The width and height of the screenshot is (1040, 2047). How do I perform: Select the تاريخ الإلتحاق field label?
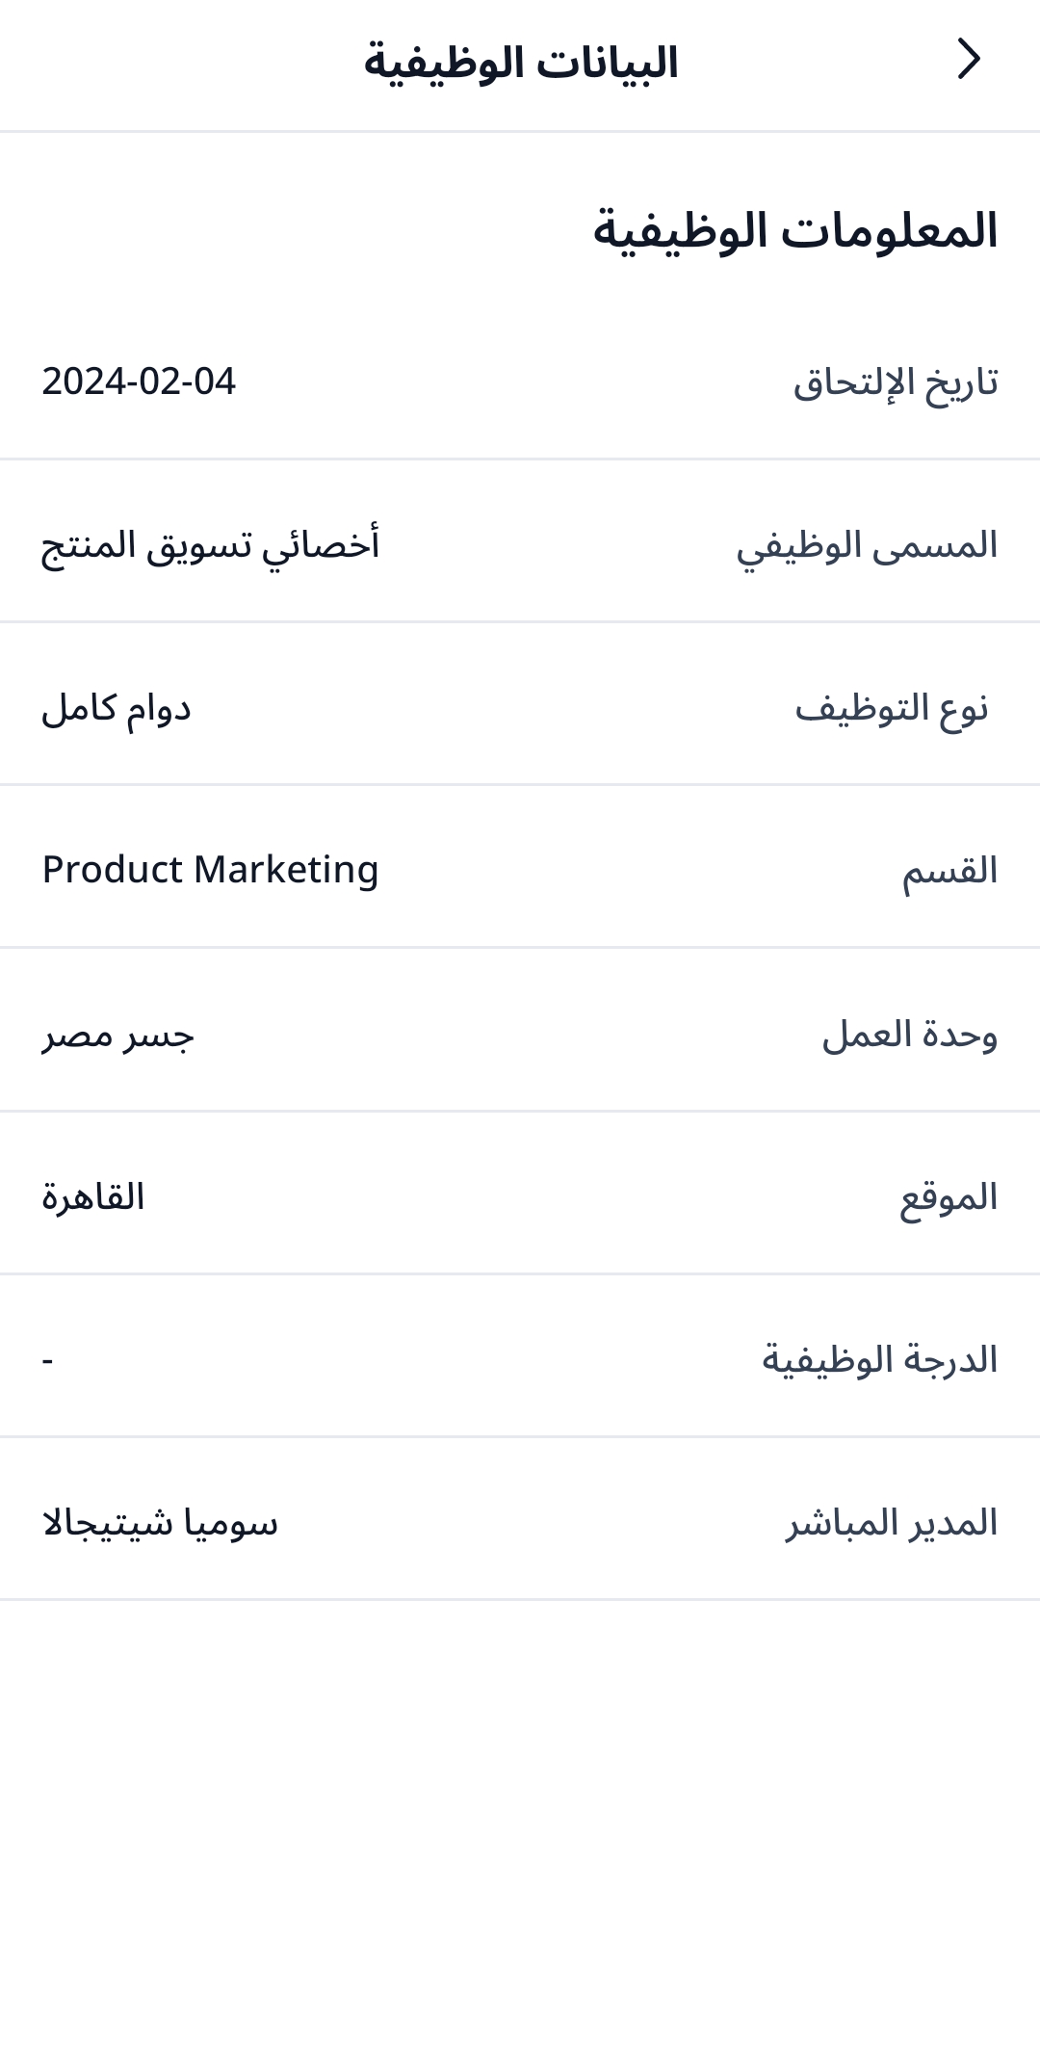pos(895,382)
